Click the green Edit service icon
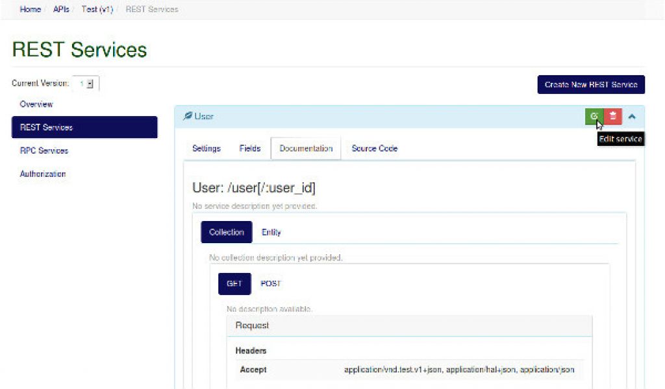Viewport: 665px width, 389px height. (594, 116)
